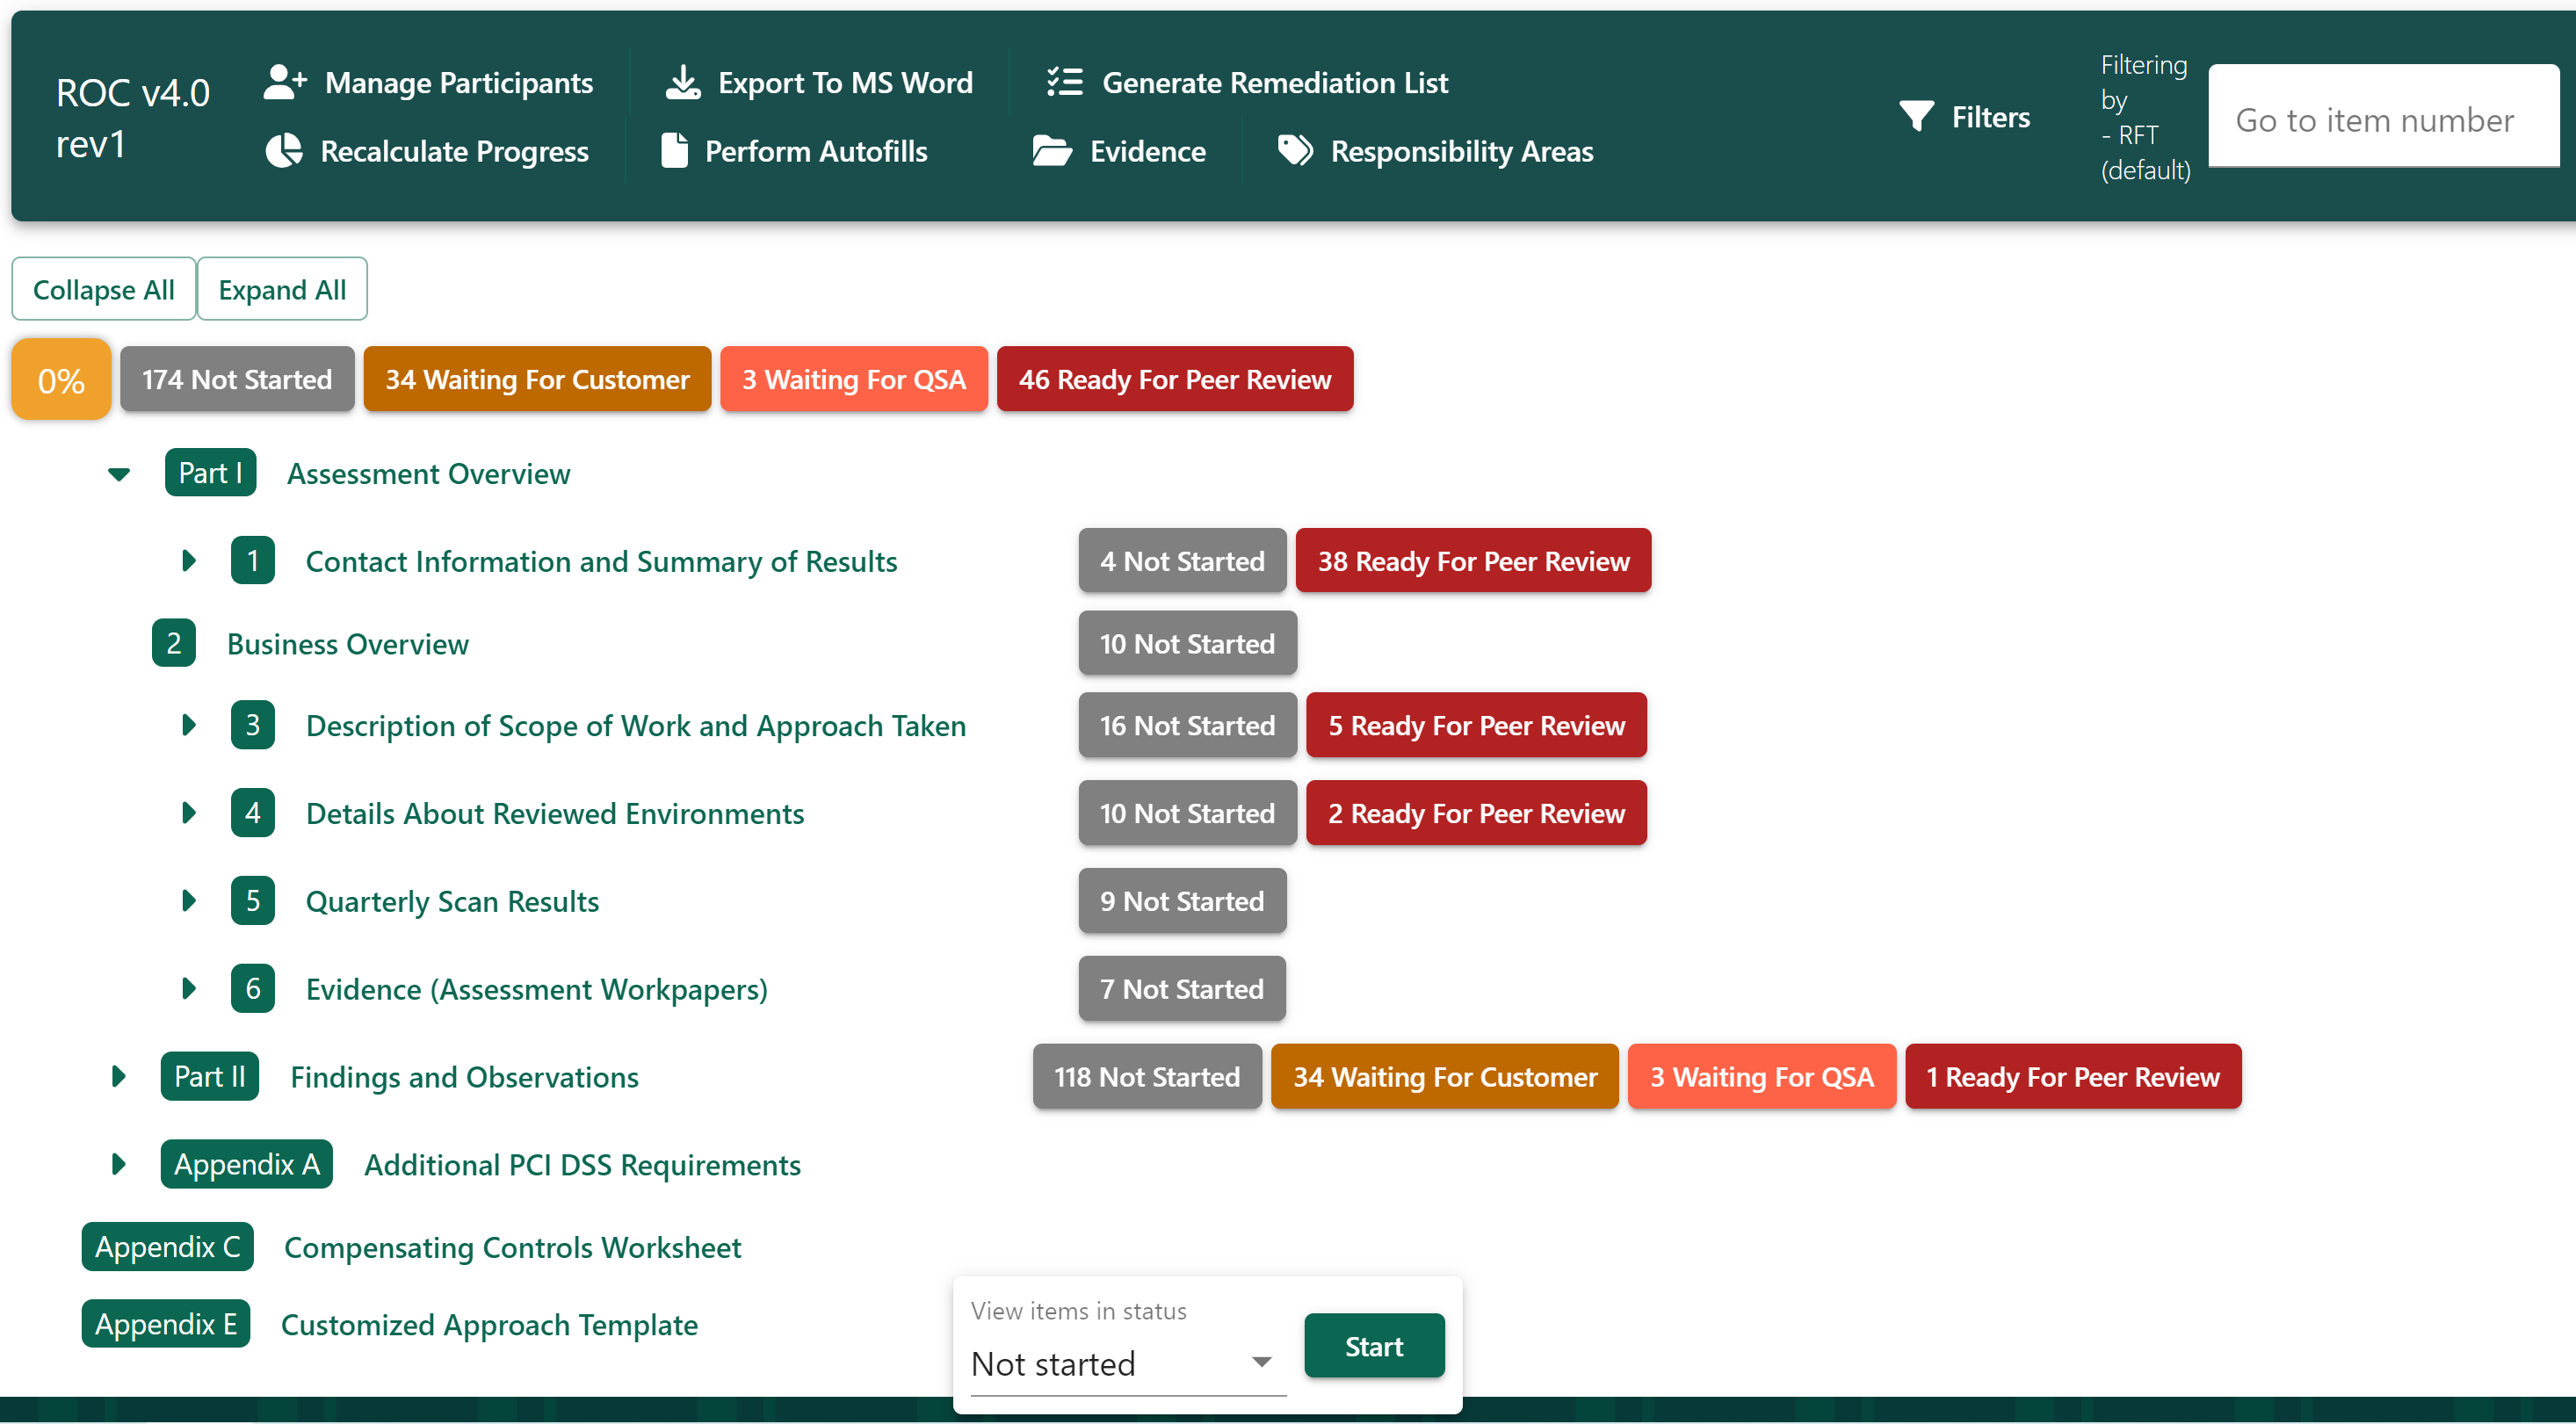Click the Recalculate Progress pie chart icon

tap(283, 151)
